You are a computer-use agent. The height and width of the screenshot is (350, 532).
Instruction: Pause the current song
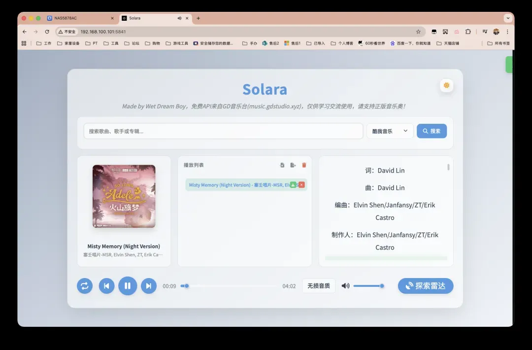point(128,286)
